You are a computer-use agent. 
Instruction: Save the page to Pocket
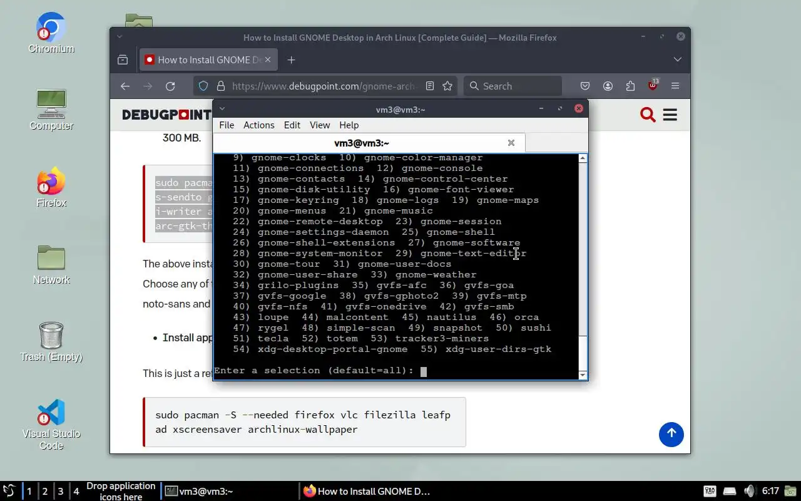click(x=585, y=86)
